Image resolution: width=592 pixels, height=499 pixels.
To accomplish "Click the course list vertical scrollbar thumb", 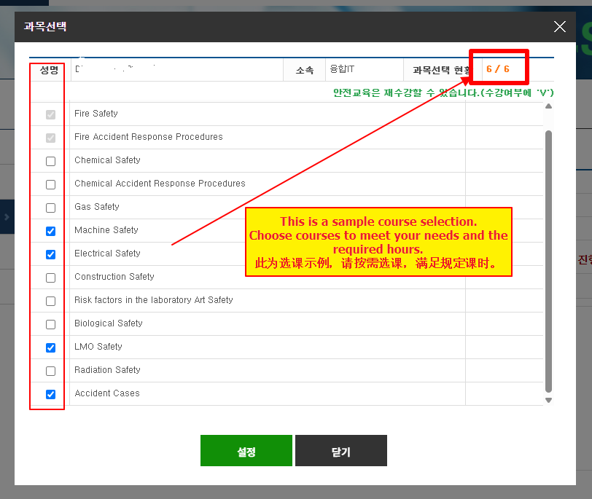I will [548, 262].
